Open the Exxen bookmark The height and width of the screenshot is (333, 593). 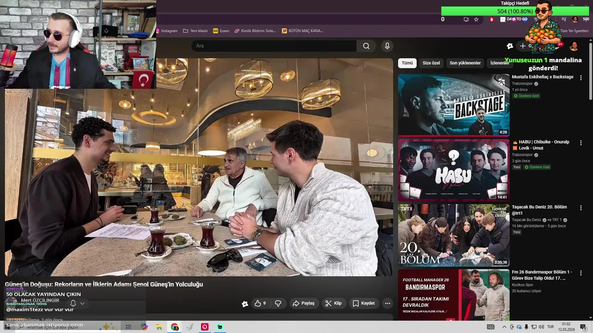pos(221,31)
